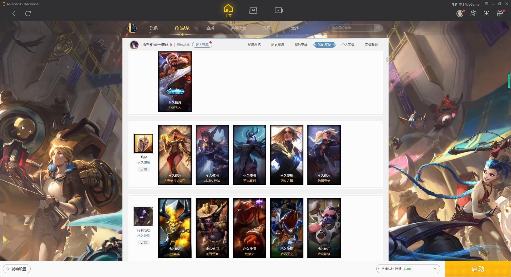The image size is (511, 277).
Task: Open the 防暴天使 skin card
Action: 324,155
